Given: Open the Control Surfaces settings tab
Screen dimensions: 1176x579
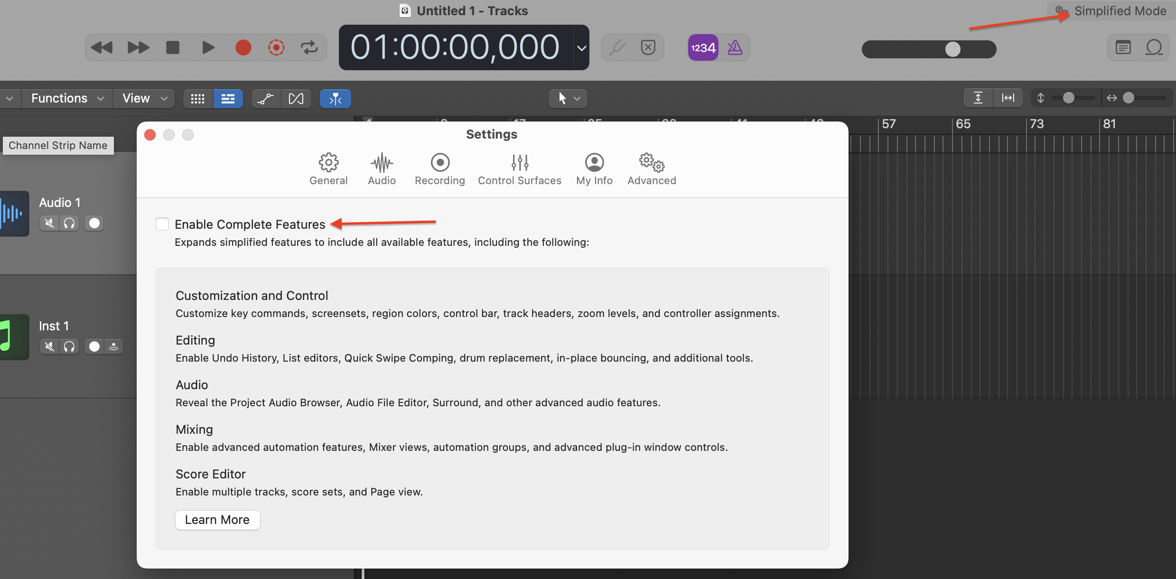Looking at the screenshot, I should point(519,169).
